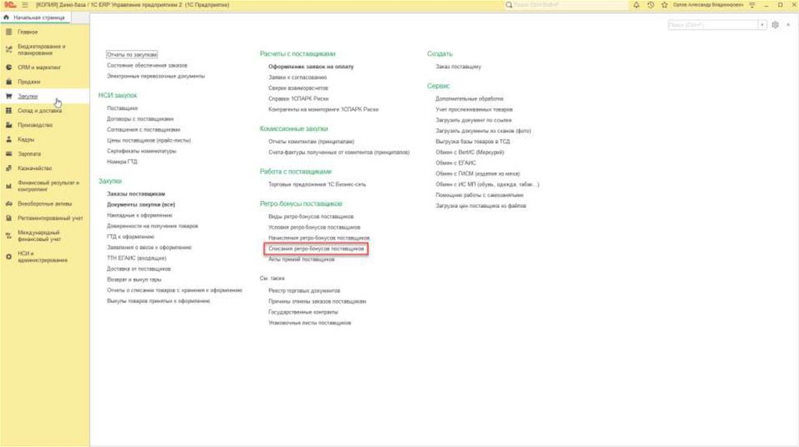Open Поставщики under НСИ закупок

(123, 107)
